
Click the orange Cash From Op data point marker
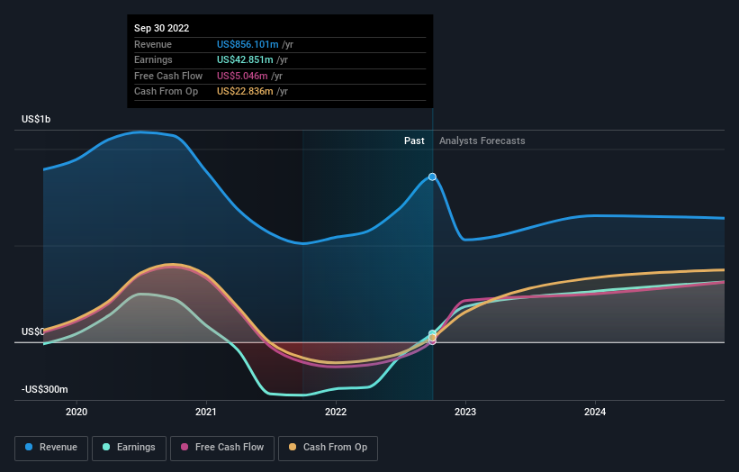pyautogui.click(x=432, y=338)
